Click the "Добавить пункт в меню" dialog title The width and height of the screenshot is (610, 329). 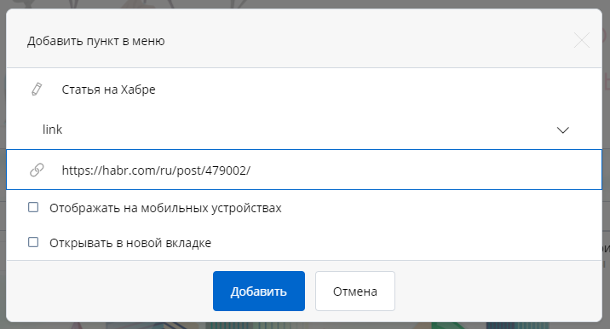[x=96, y=41]
